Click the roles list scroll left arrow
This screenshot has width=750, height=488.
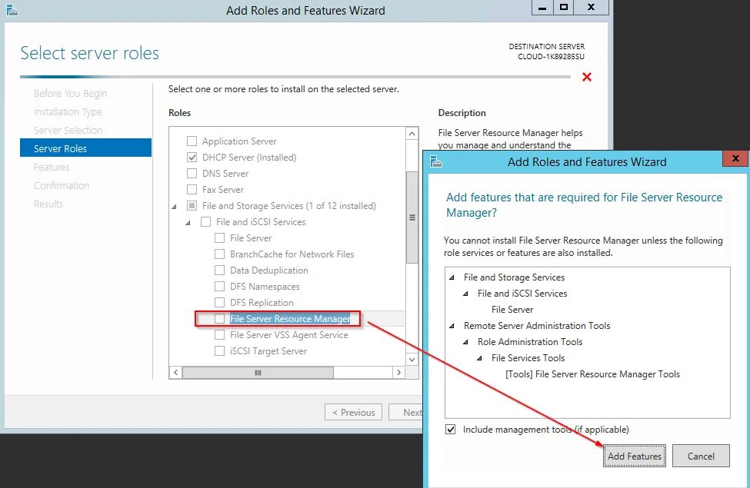tap(175, 372)
